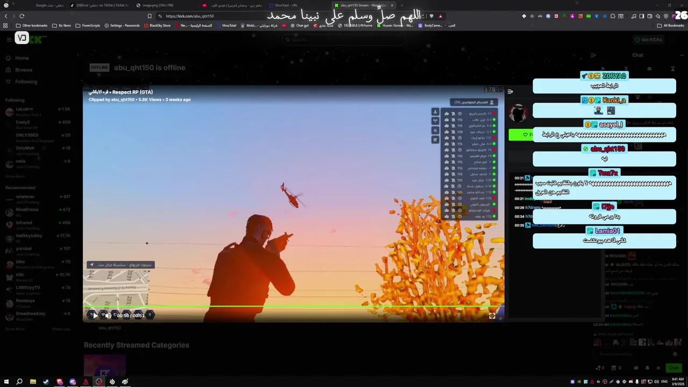Click the streamer avatar beside the clip
Viewport: 688px width, 387px height.
(x=518, y=113)
